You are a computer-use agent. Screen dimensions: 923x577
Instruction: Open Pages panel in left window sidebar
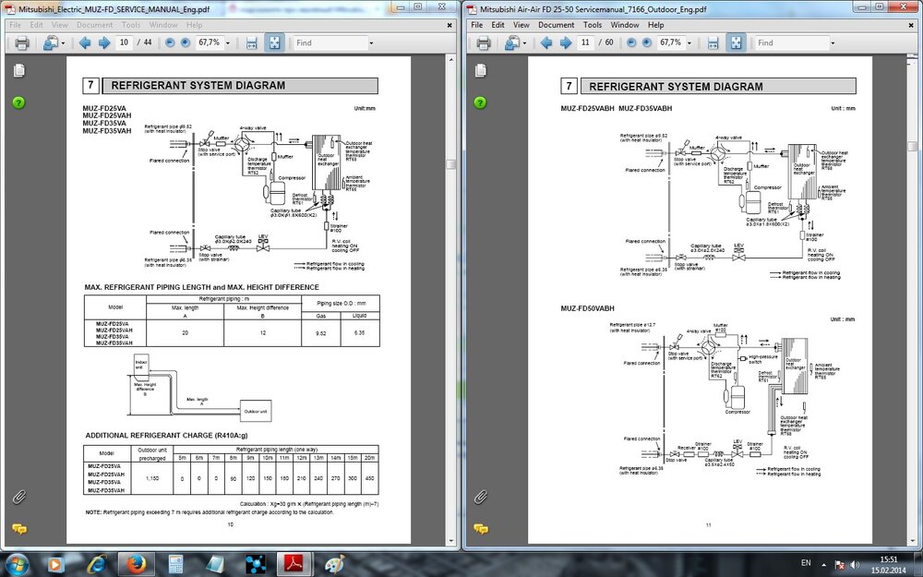click(x=18, y=71)
